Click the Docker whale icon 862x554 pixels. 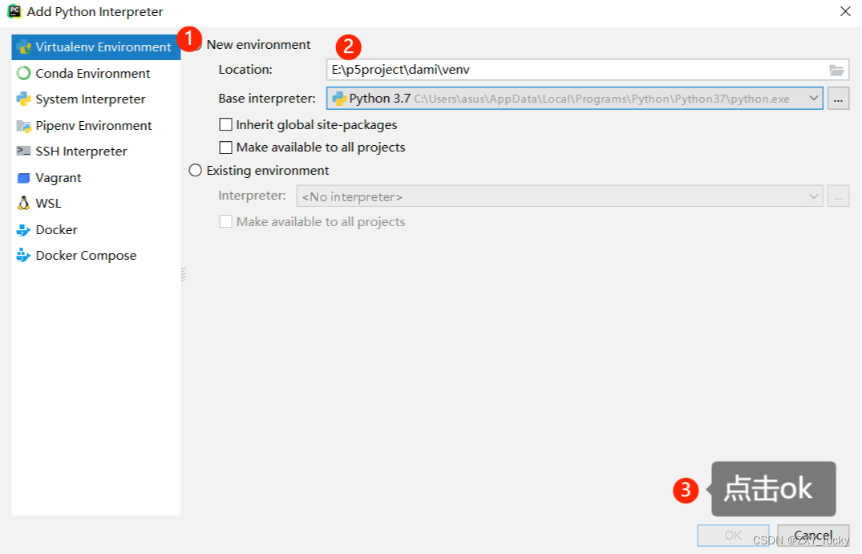23,230
